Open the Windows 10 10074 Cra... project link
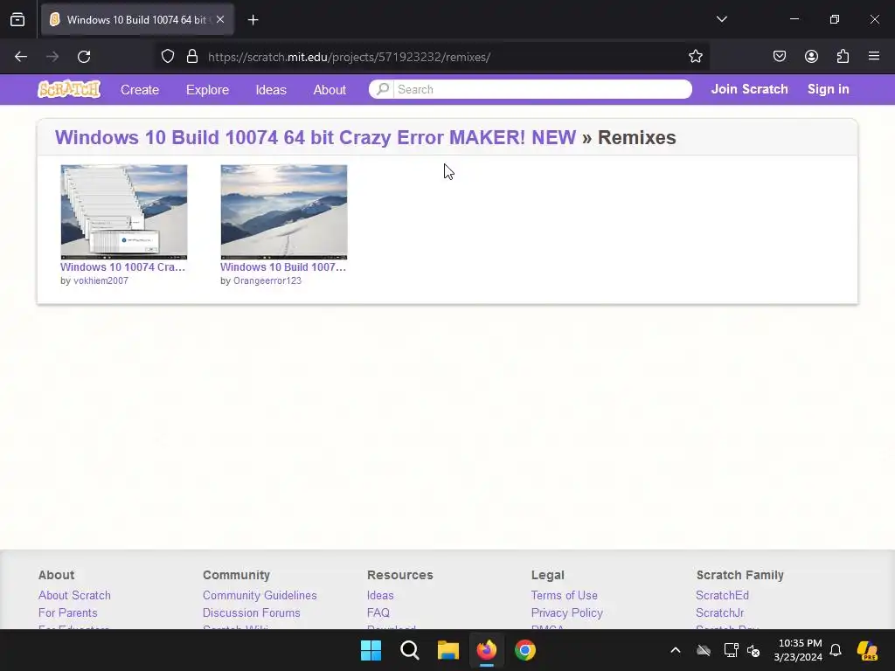 point(122,266)
